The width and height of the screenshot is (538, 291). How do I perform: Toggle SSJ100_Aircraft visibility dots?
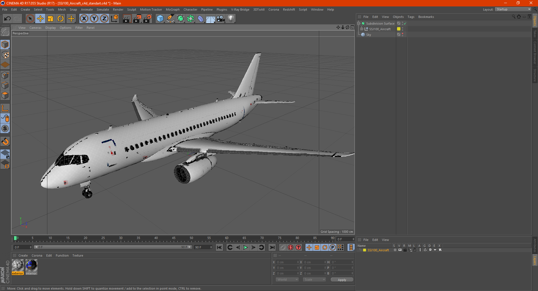(x=402, y=29)
